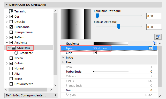Select the Tamanho tree item
The height and width of the screenshot is (99, 166).
20,11
